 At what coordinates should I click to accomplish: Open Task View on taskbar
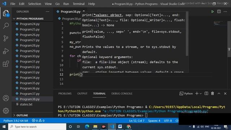click(78, 127)
